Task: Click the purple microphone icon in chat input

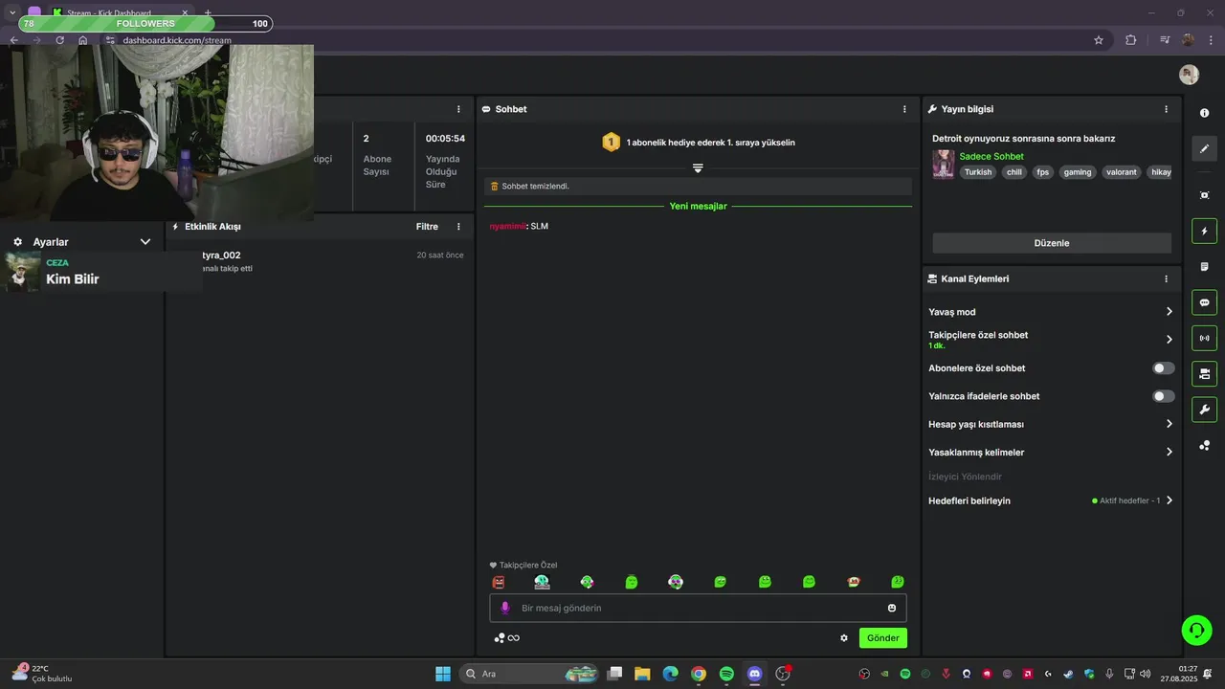Action: tap(505, 608)
